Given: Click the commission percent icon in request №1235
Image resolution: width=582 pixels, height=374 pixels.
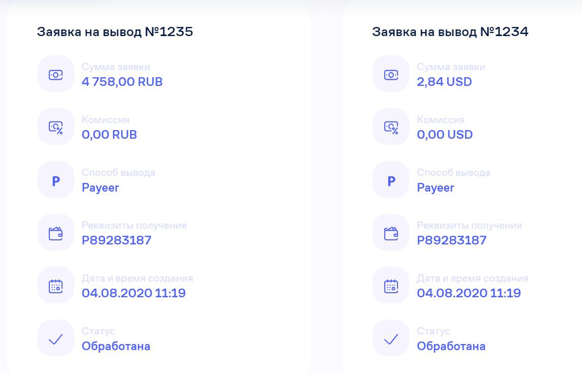Looking at the screenshot, I should pos(56,128).
